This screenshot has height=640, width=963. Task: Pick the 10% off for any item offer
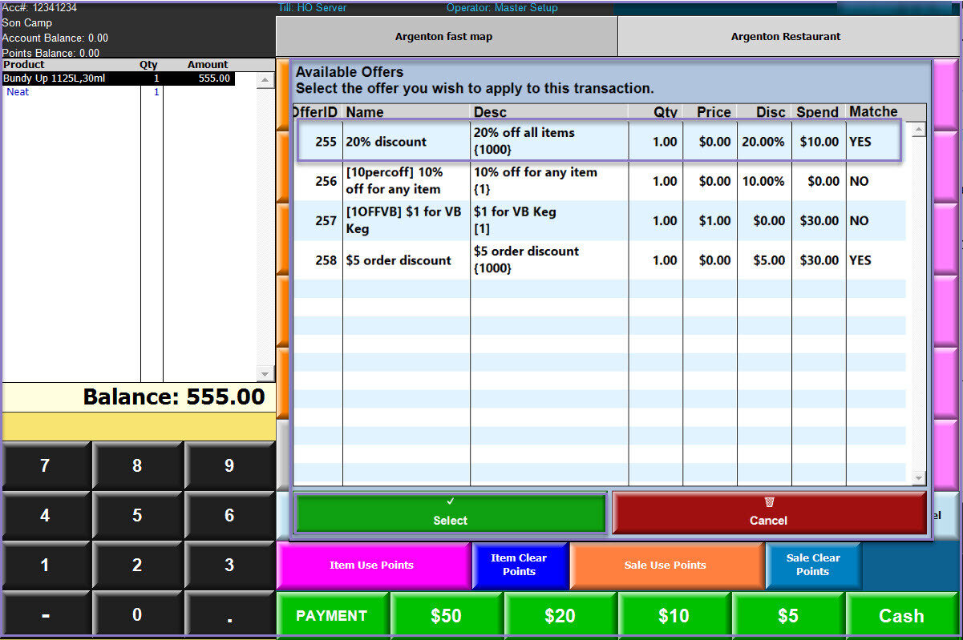tap(599, 181)
